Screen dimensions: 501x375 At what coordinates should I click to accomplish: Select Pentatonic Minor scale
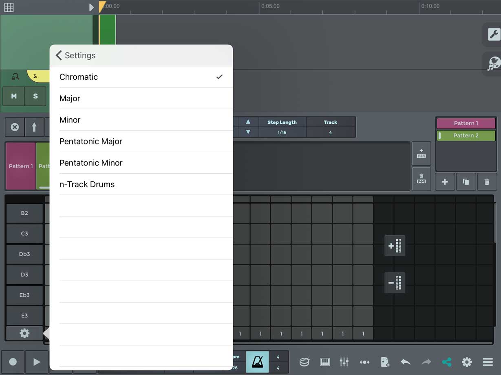pyautogui.click(x=141, y=163)
